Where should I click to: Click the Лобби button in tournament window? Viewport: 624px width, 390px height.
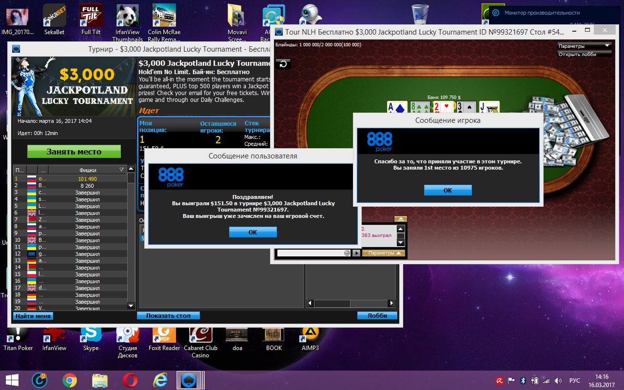pos(377,316)
